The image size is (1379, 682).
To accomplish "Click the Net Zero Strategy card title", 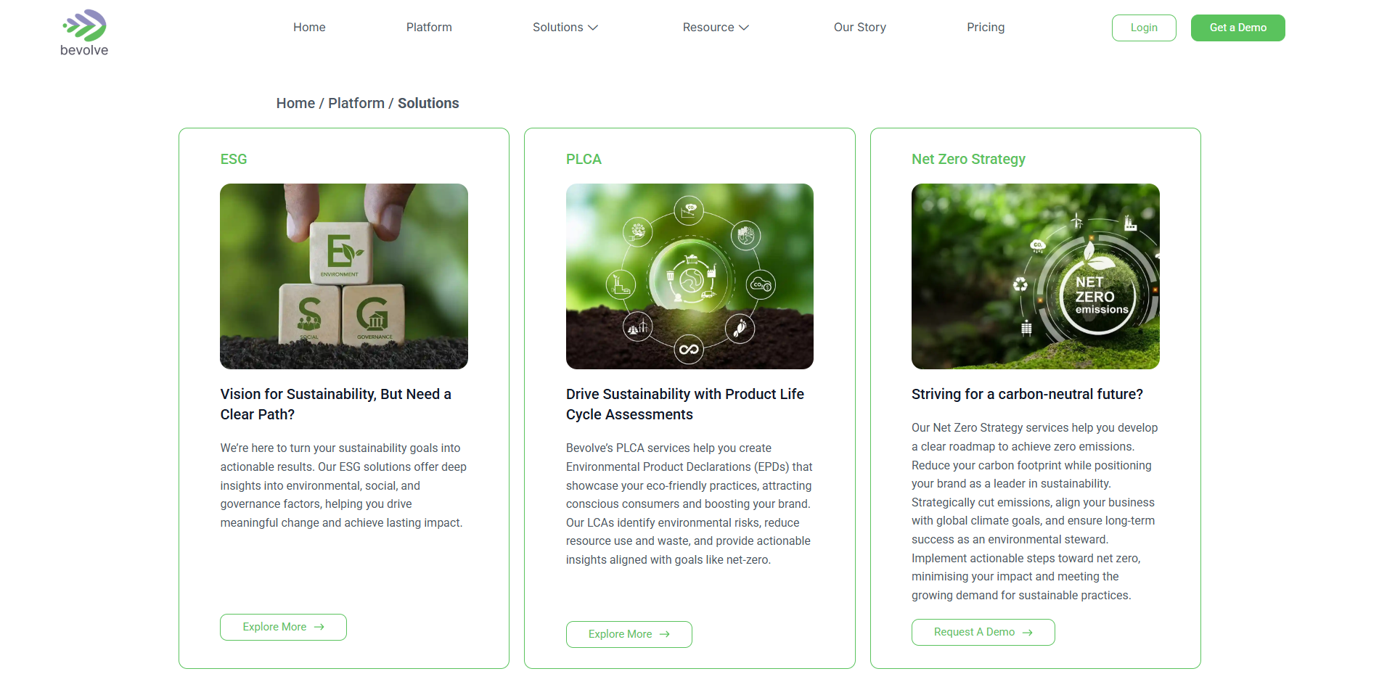I will coord(968,159).
